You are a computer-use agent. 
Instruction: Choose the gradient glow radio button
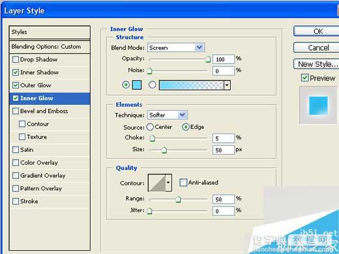click(153, 85)
